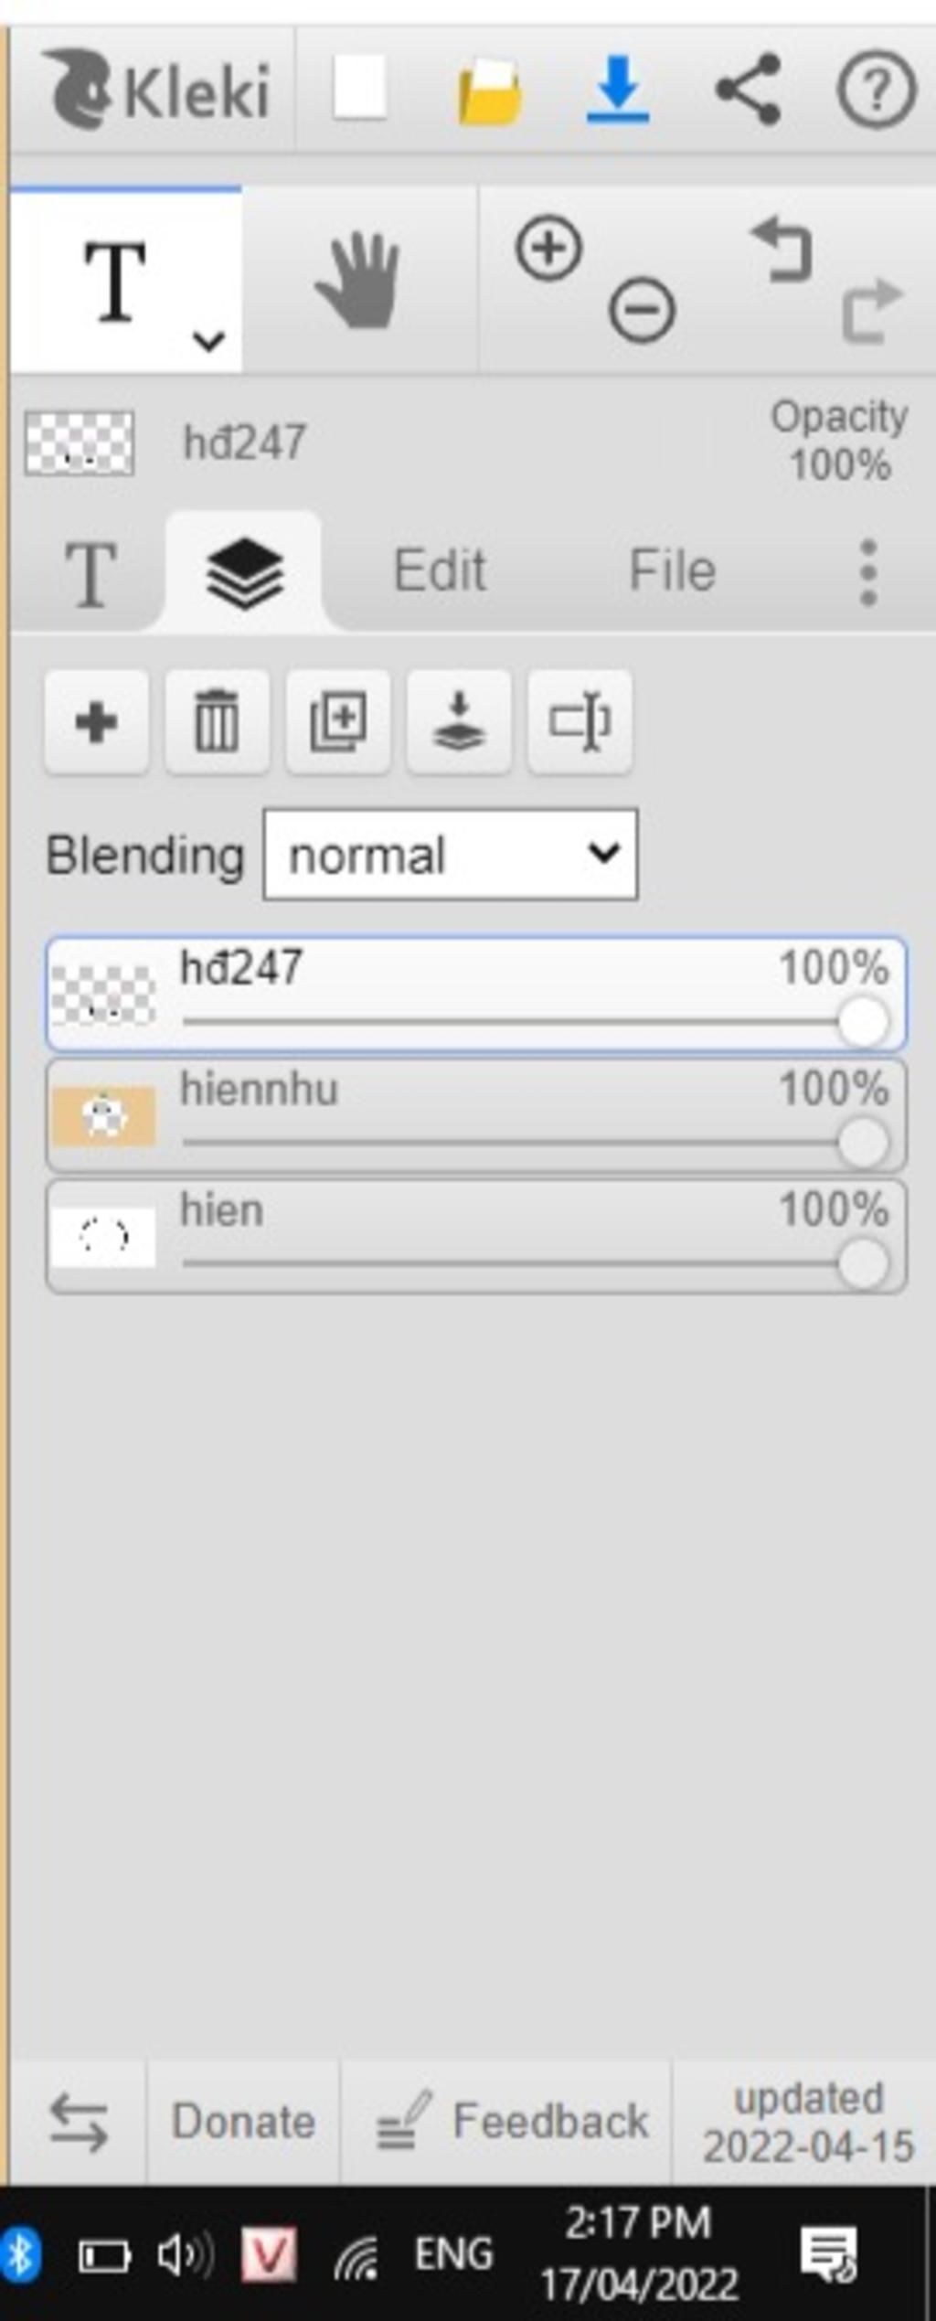Open the three-dot more options menu
This screenshot has height=2321, width=936.
click(868, 572)
